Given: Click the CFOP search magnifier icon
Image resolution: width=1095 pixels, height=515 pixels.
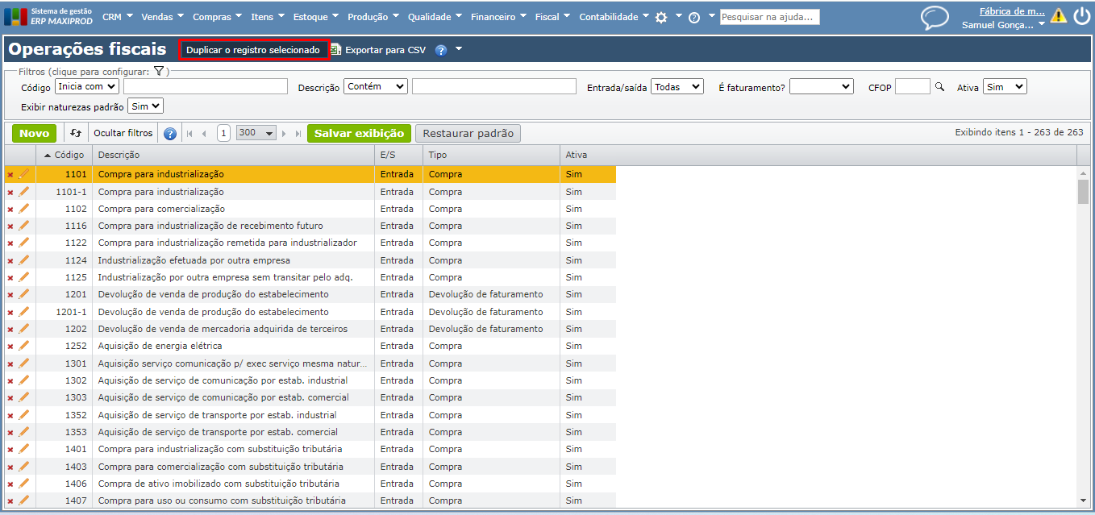Looking at the screenshot, I should coord(939,86).
